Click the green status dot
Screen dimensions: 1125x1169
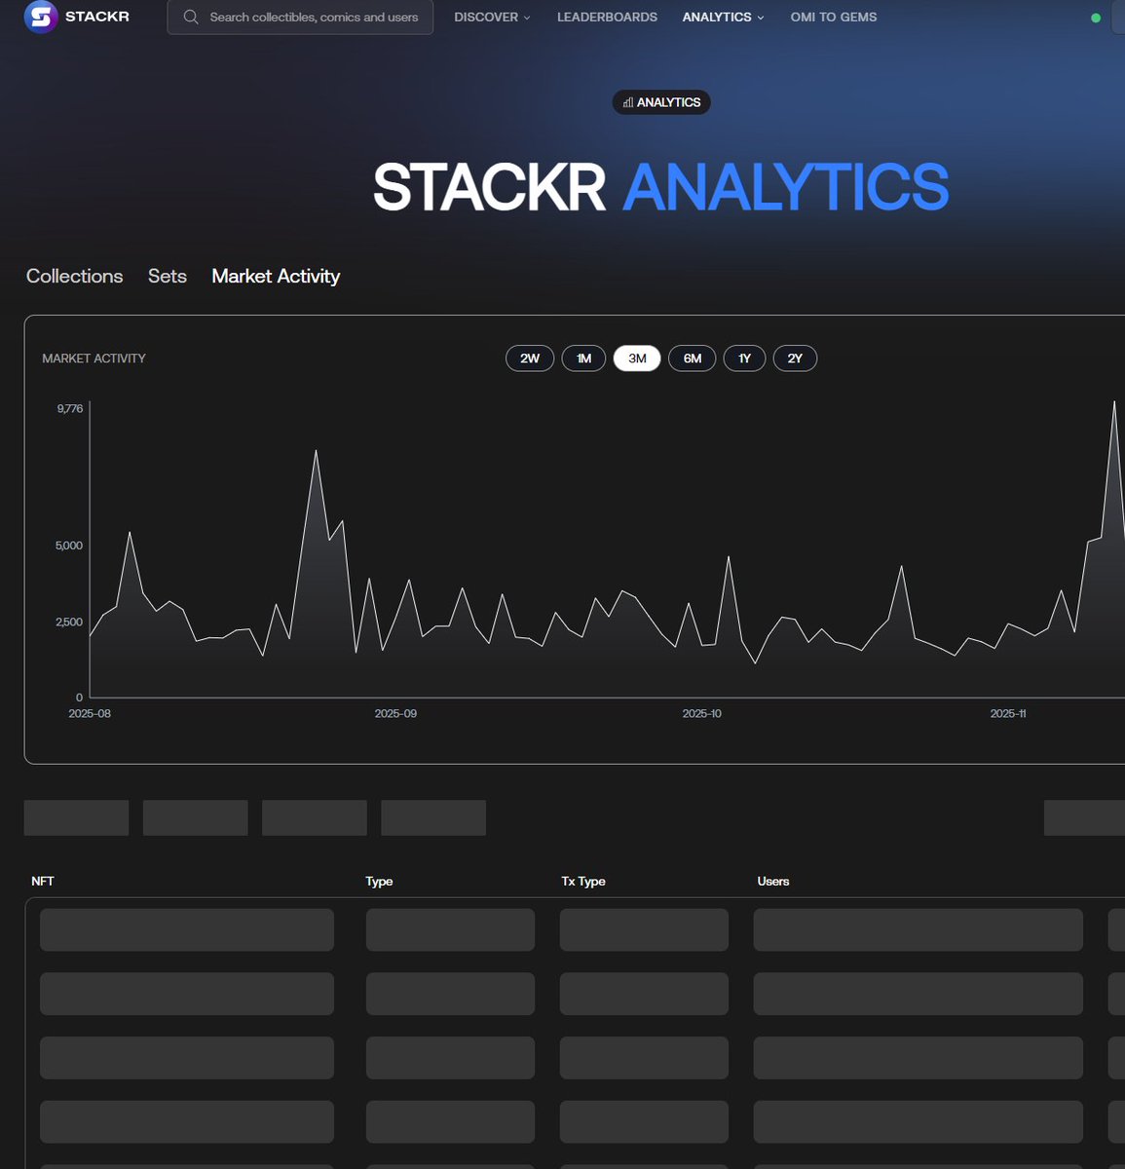pos(1096,18)
